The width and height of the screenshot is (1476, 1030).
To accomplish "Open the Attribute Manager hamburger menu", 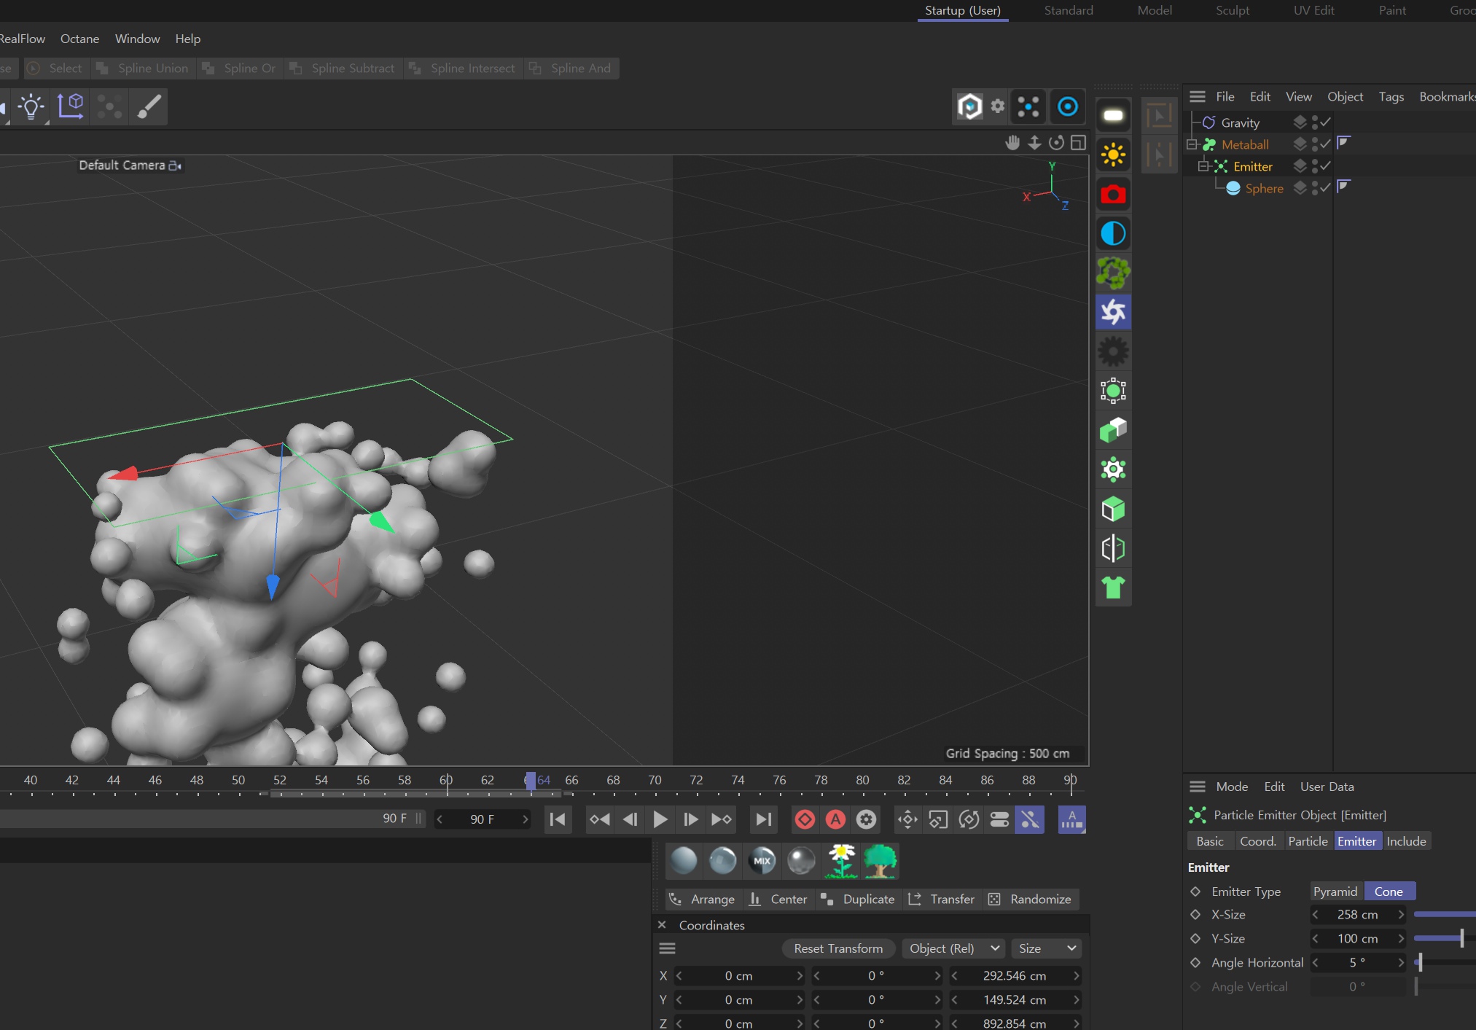I will (1197, 786).
